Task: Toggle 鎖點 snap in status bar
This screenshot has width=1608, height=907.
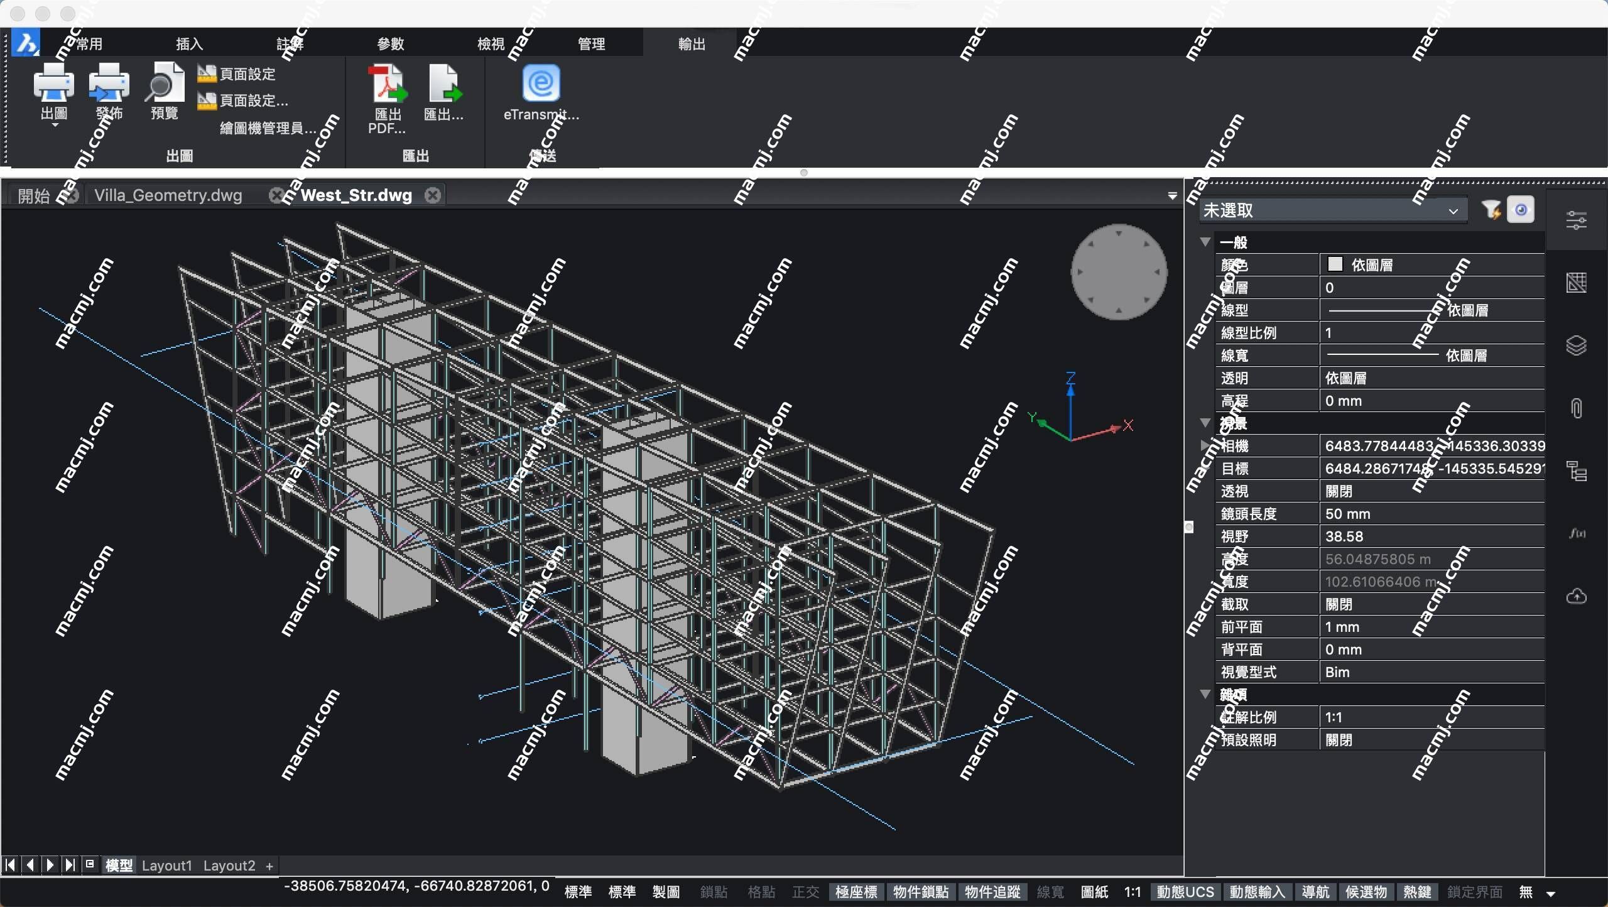Action: (714, 892)
